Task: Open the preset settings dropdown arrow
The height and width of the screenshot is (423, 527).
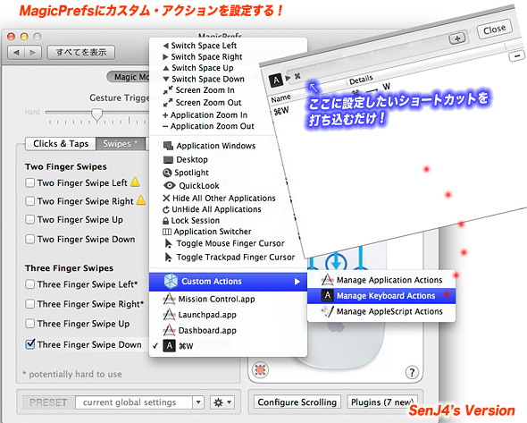Action: [x=198, y=402]
